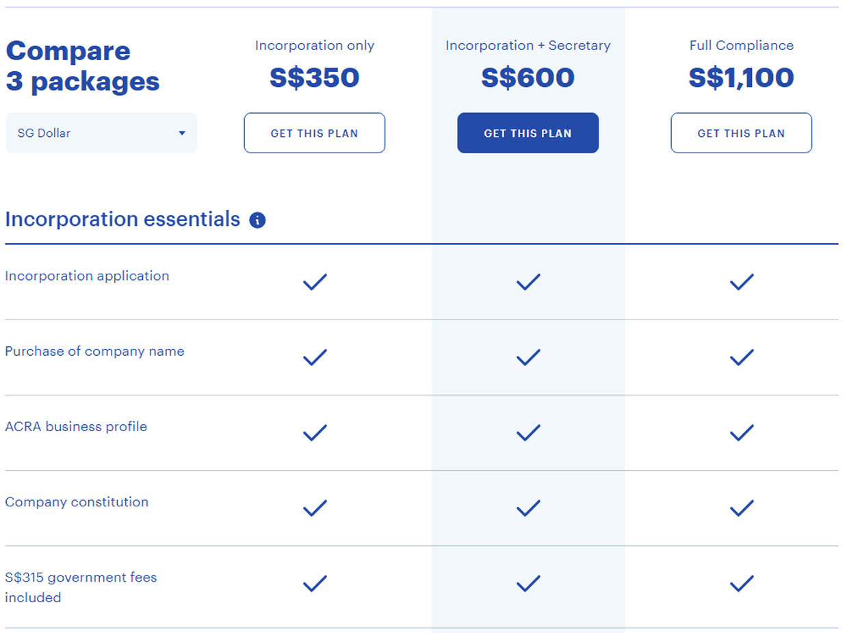Select the Full Compliance package heading
Image resolution: width=847 pixels, height=635 pixels.
coord(742,46)
